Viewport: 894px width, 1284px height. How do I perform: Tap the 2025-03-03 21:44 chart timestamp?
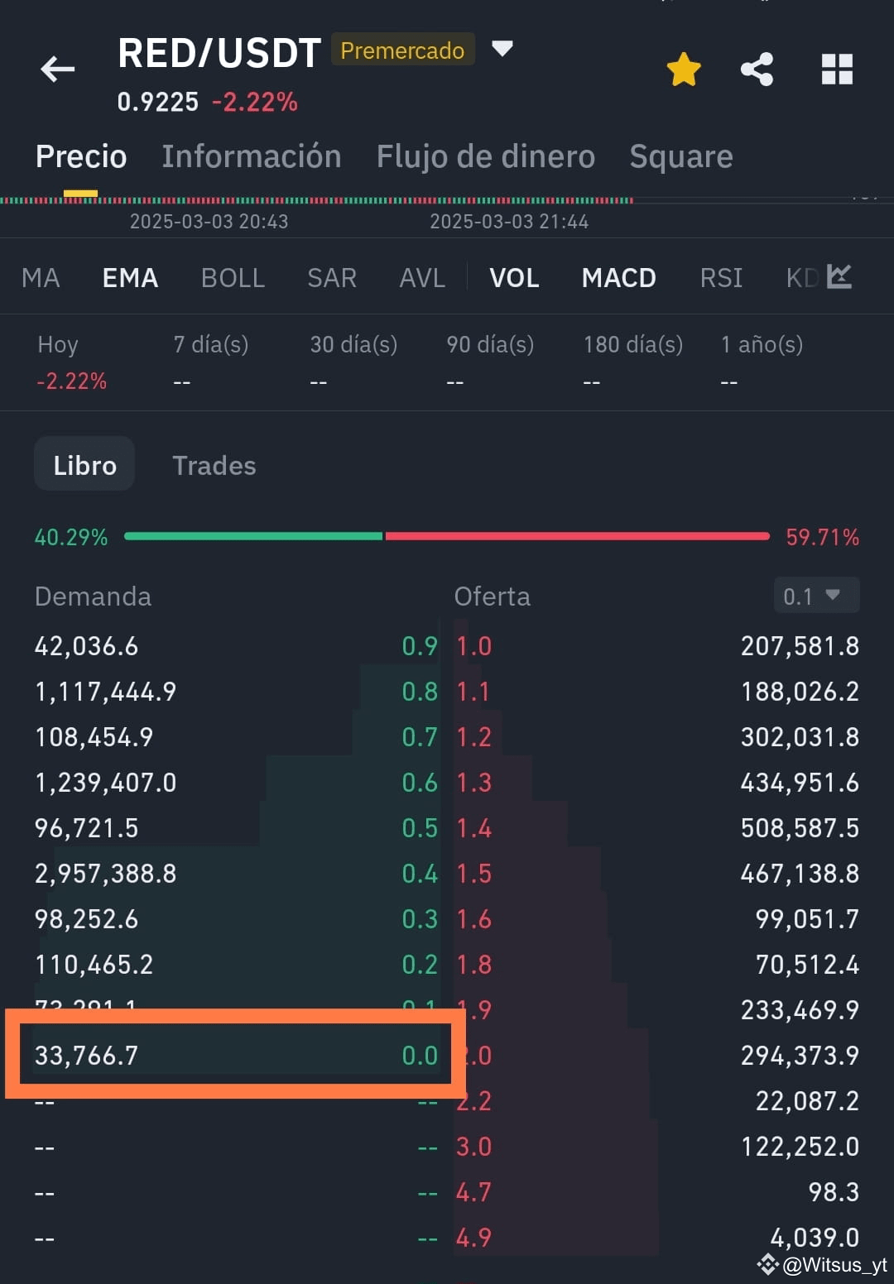tap(509, 221)
